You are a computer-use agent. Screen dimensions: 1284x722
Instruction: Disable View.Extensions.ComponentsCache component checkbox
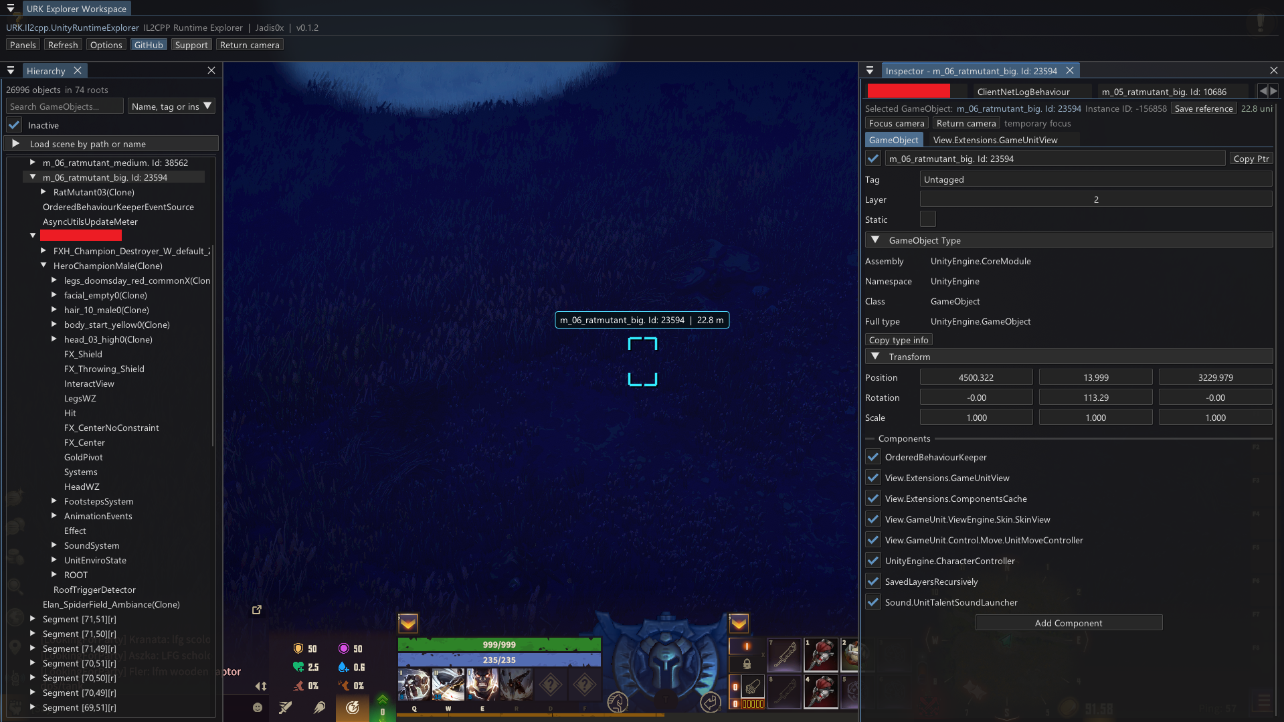(x=873, y=499)
